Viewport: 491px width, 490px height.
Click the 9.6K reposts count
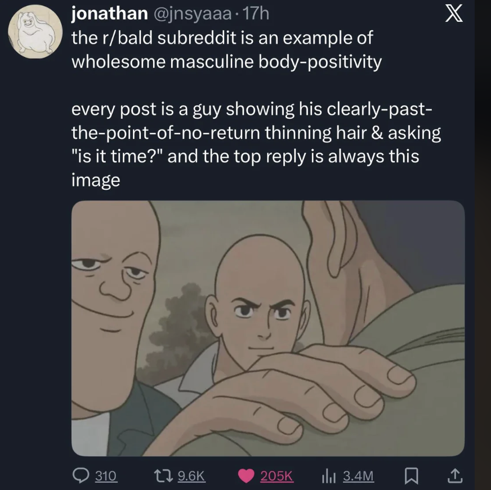pyautogui.click(x=191, y=476)
